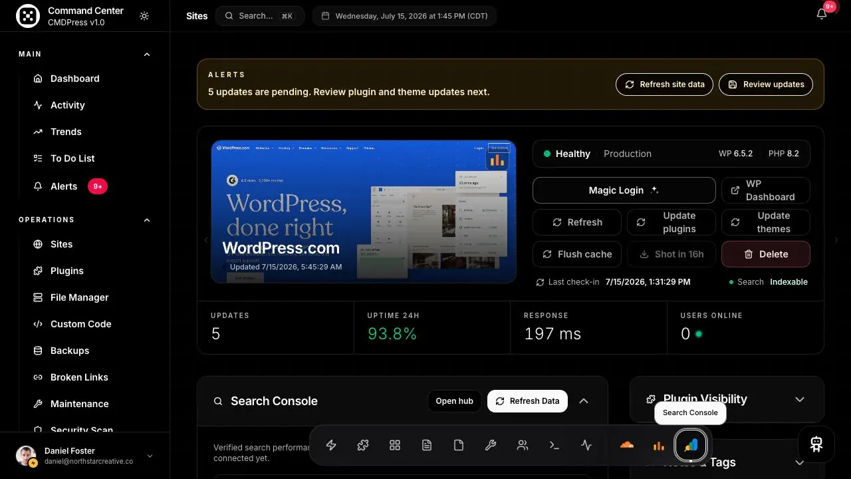The image size is (851, 479).
Task: Click Update plugins button
Action: pos(671,222)
